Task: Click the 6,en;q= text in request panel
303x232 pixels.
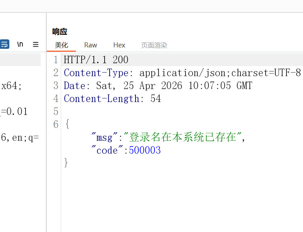Action: [20, 138]
